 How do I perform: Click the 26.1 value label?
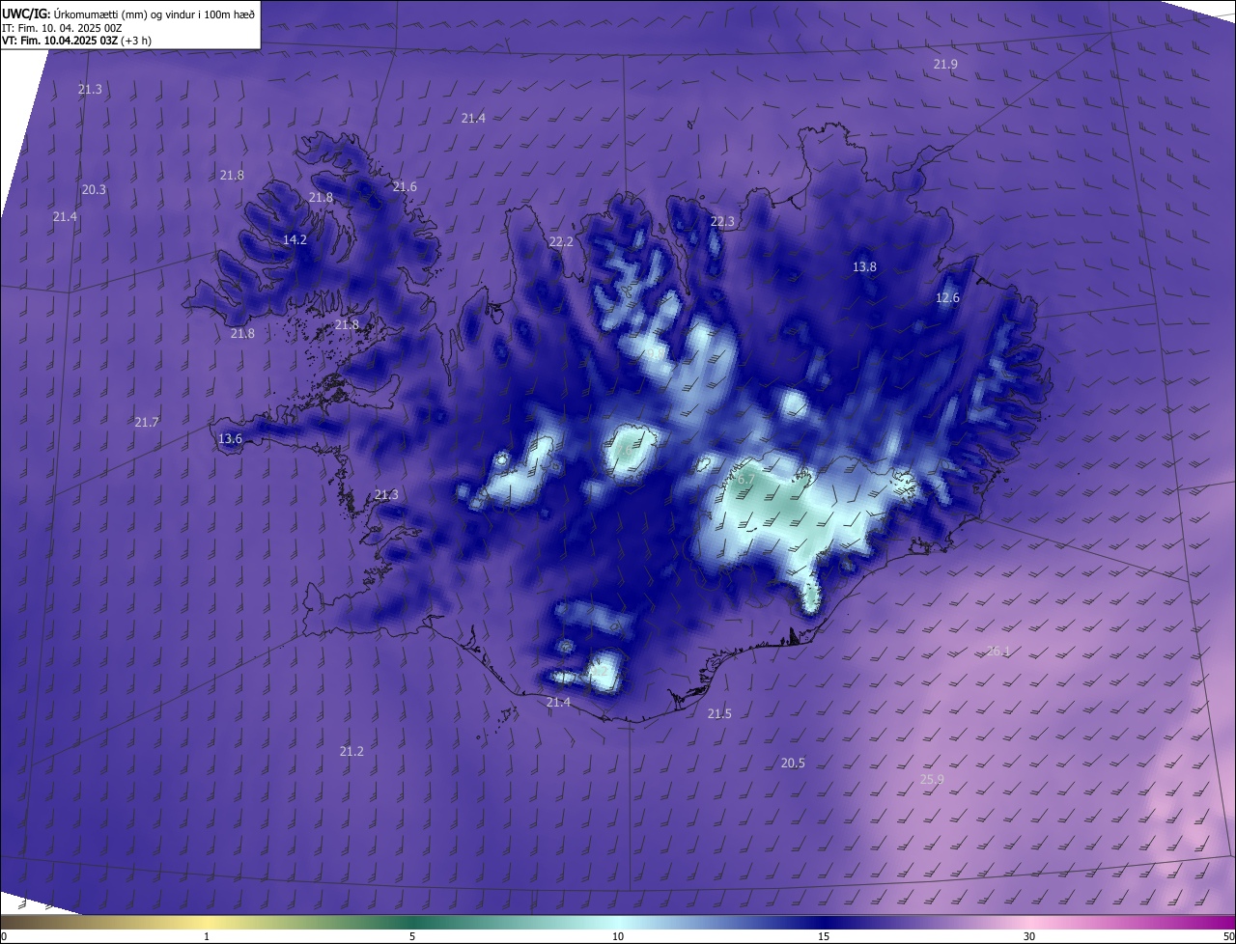997,652
